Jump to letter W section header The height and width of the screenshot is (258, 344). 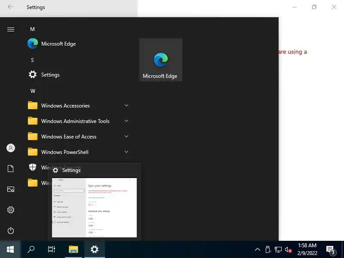pyautogui.click(x=33, y=91)
